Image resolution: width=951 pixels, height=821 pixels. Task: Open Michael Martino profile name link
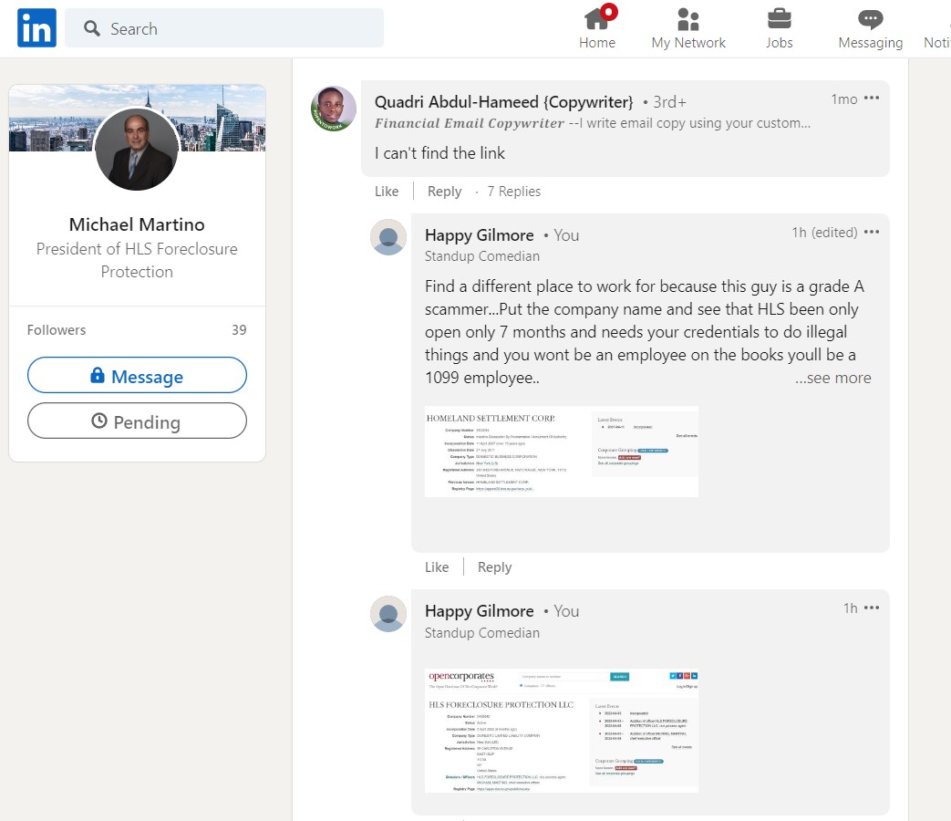point(137,224)
